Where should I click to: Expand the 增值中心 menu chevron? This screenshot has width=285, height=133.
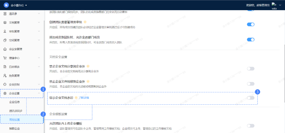39,58
